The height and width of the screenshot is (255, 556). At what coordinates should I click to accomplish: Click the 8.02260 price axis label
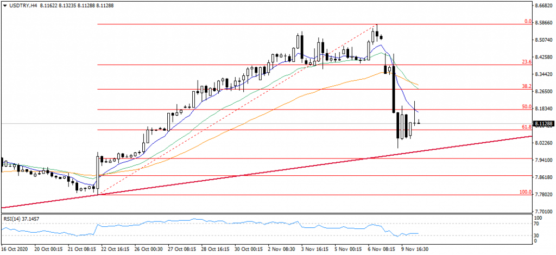pyautogui.click(x=544, y=143)
